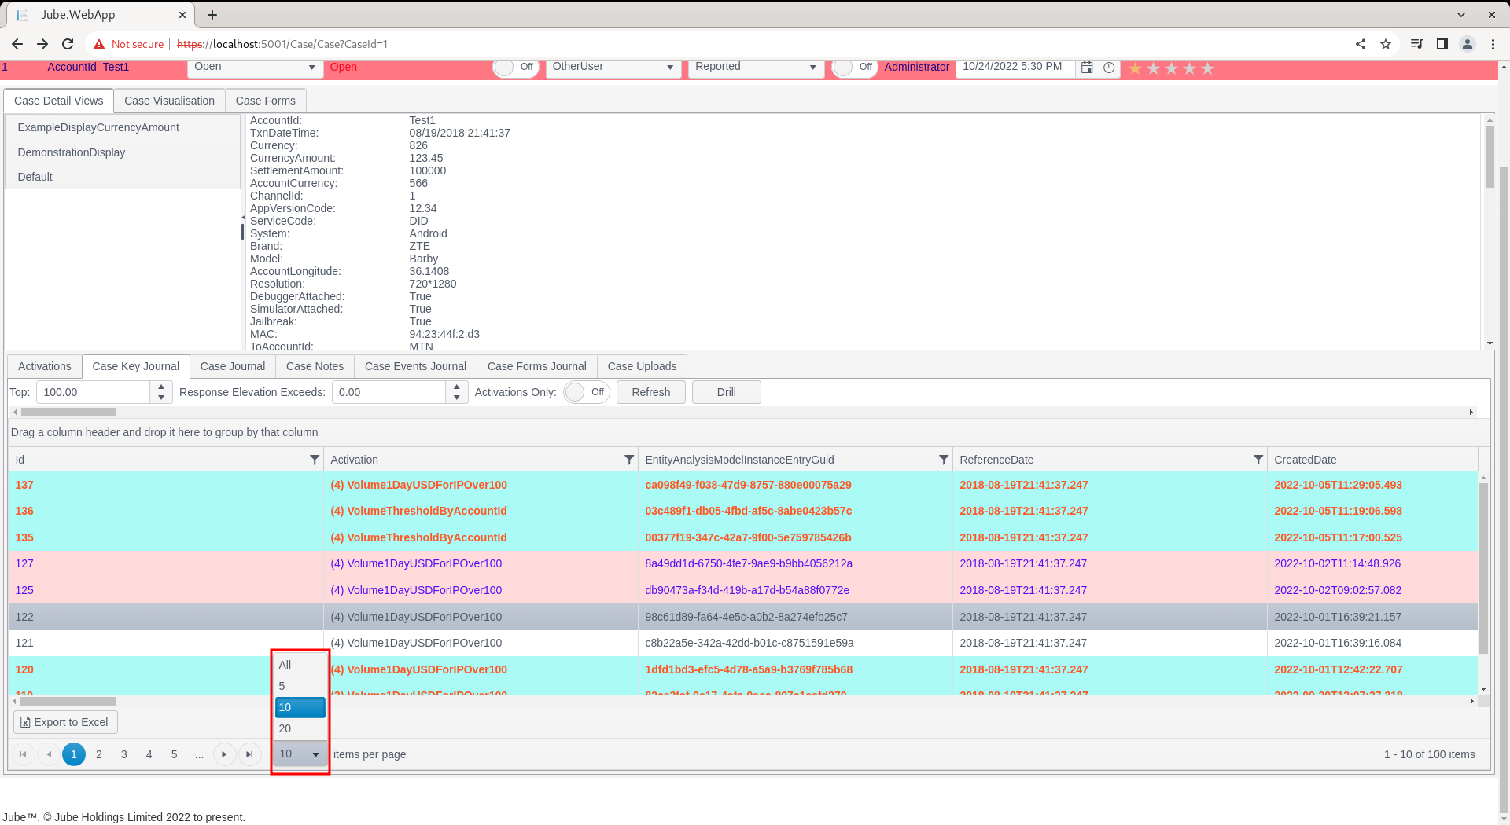This screenshot has height=825, width=1510.
Task: Open the Reported dropdown
Action: click(756, 68)
